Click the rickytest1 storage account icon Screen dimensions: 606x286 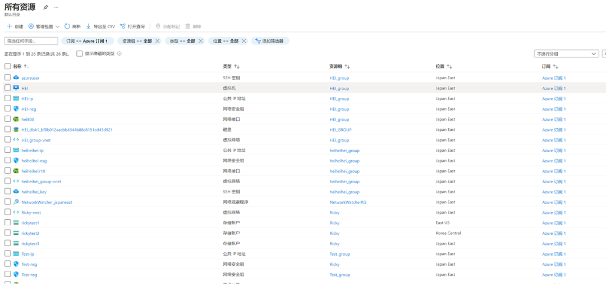click(16, 223)
